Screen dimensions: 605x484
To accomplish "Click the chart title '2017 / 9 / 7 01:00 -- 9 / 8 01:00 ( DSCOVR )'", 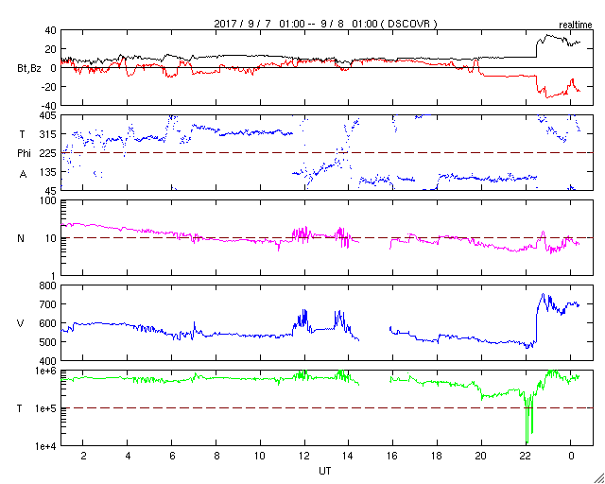I will [325, 24].
